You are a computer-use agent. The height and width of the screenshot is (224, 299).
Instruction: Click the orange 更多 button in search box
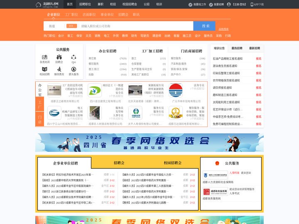[x=72, y=26]
